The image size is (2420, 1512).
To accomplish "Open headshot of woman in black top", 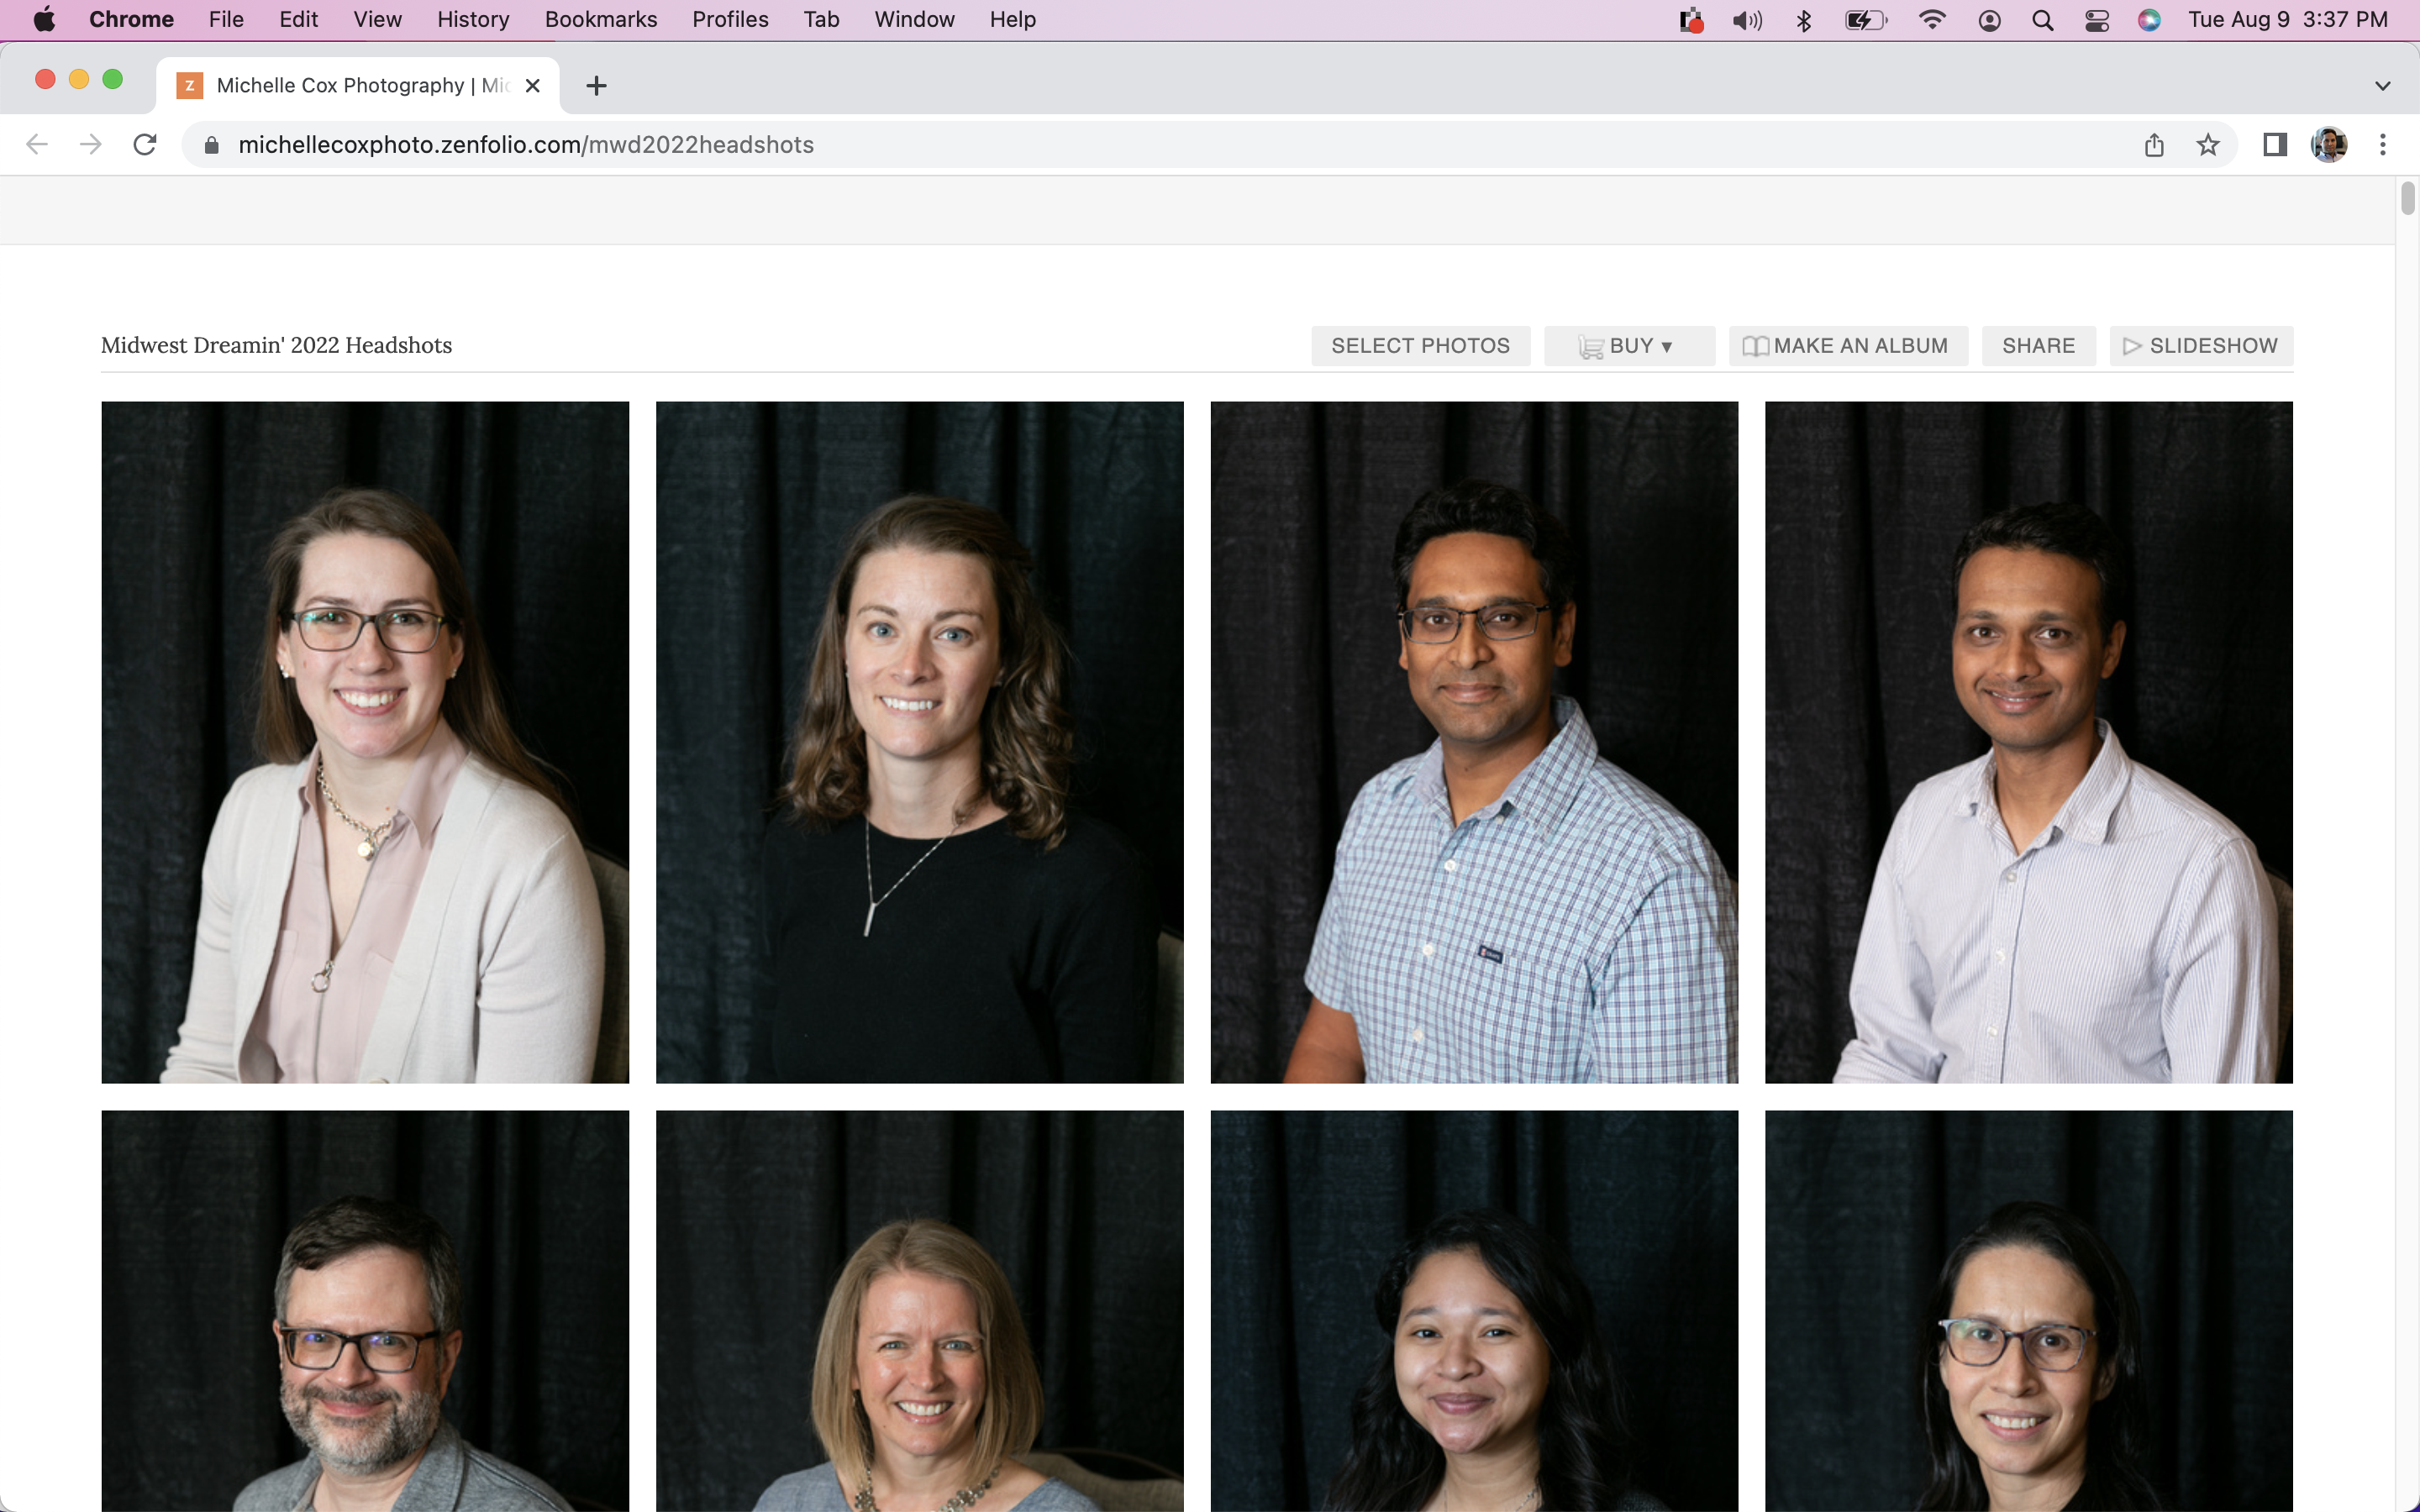I will click(919, 742).
